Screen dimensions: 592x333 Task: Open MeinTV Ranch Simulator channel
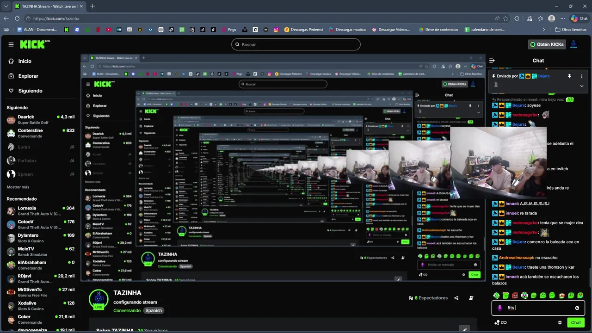coord(40,252)
